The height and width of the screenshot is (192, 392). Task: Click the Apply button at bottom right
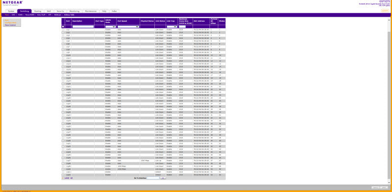(384, 188)
